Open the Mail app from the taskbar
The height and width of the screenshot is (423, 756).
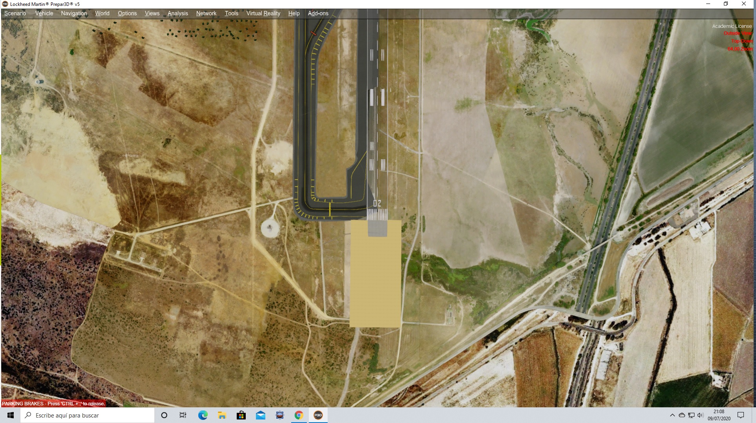(260, 415)
